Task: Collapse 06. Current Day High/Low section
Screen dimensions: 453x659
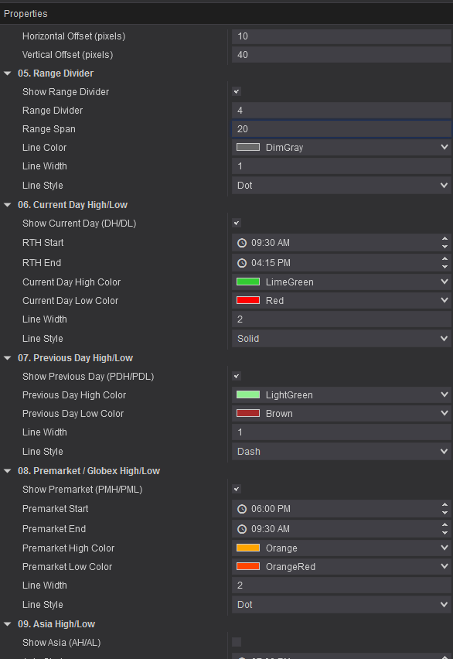Action: click(x=7, y=205)
